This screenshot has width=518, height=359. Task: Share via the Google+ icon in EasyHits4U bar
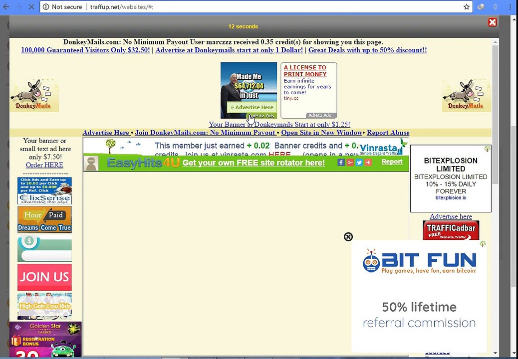(x=350, y=163)
